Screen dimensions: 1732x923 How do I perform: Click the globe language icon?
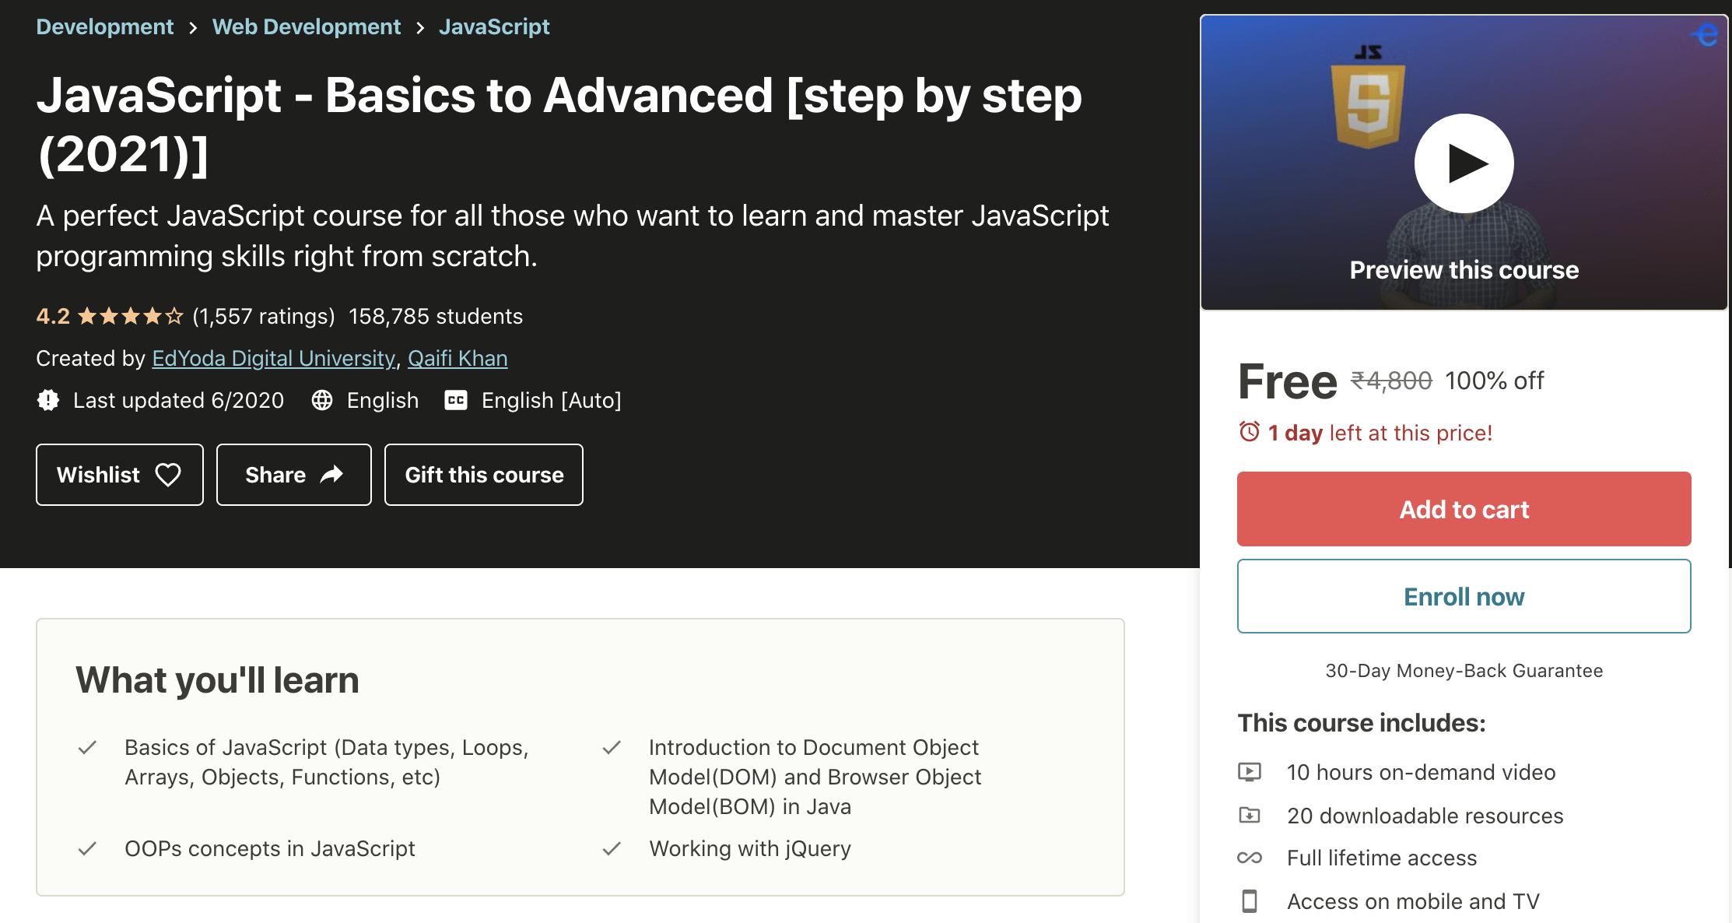(322, 400)
